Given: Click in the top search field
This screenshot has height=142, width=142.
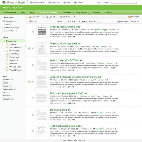Looking at the screenshot, I should tap(124, 2).
